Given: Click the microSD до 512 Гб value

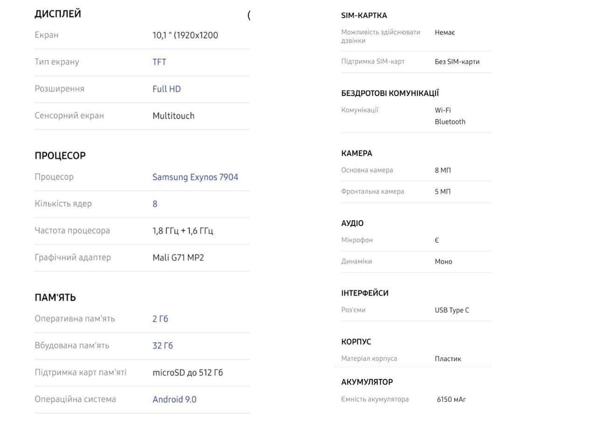Looking at the screenshot, I should (187, 373).
